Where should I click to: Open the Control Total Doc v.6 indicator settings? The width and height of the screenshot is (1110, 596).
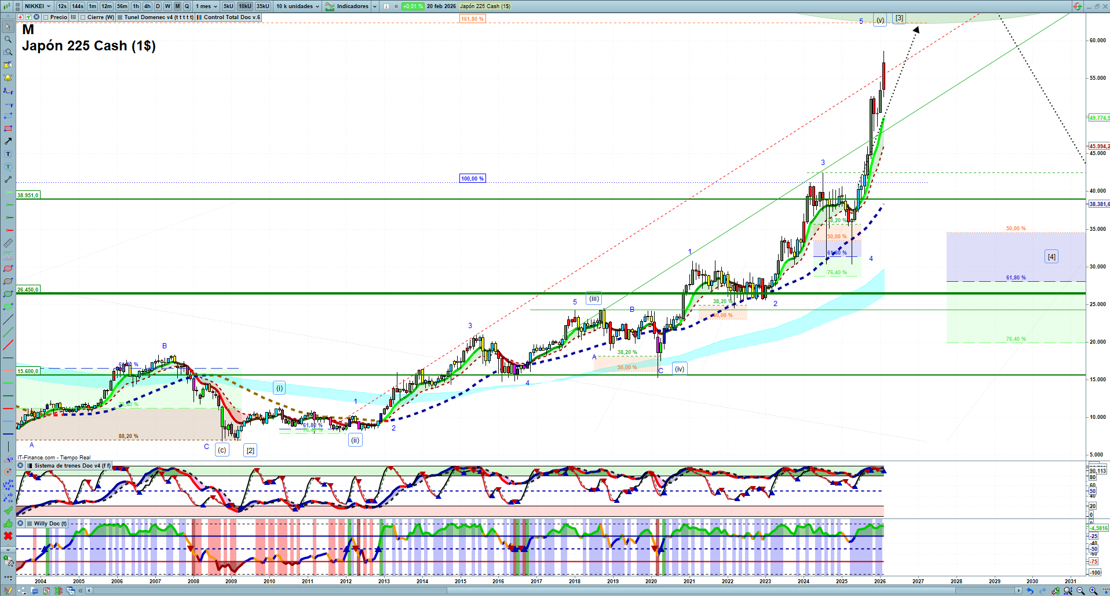pos(228,17)
